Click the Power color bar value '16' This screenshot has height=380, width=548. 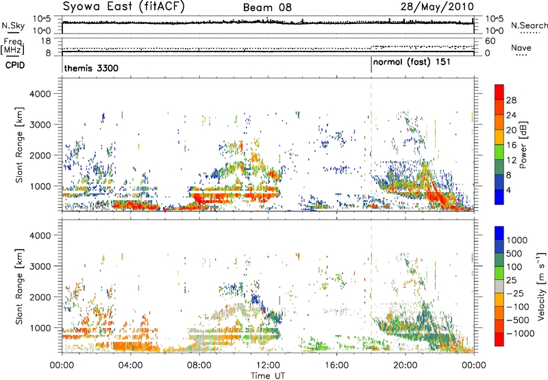(x=511, y=145)
